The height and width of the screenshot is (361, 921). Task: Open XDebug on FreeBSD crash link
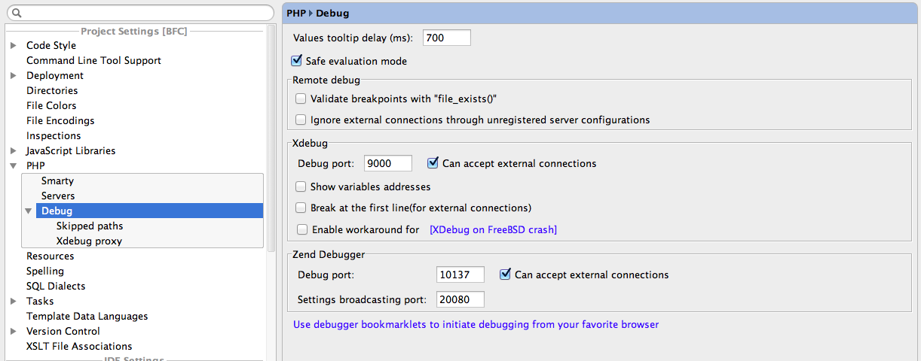[493, 229]
